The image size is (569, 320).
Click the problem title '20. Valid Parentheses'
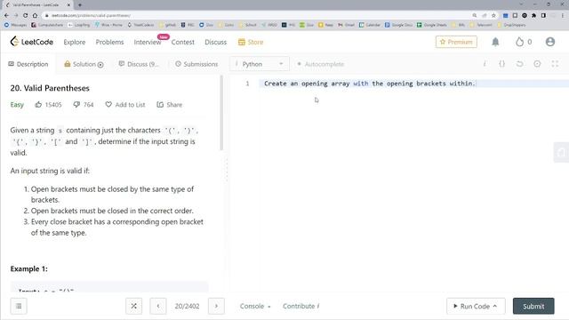(x=50, y=88)
